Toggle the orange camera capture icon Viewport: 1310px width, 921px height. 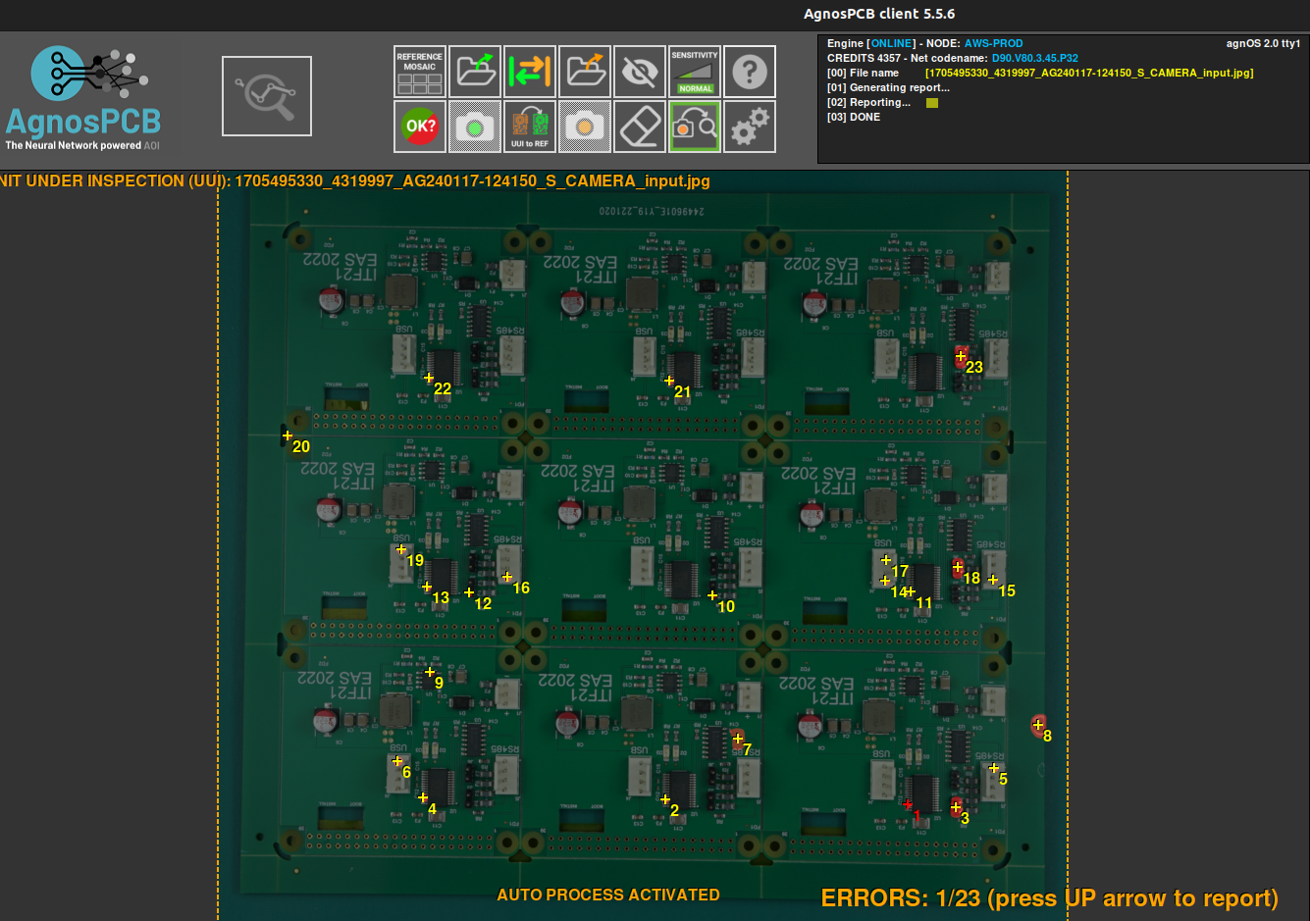tap(585, 127)
